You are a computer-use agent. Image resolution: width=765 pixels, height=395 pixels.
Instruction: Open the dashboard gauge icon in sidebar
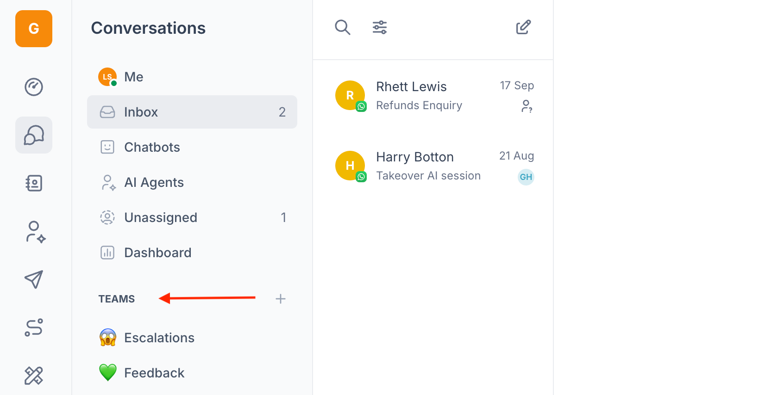34,87
